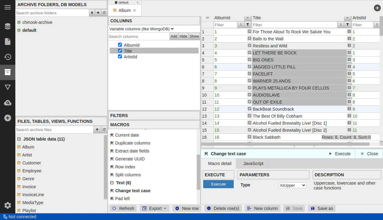The height and width of the screenshot is (220, 383).
Task: Open Variable columns mode dropdown
Action: click(142, 29)
